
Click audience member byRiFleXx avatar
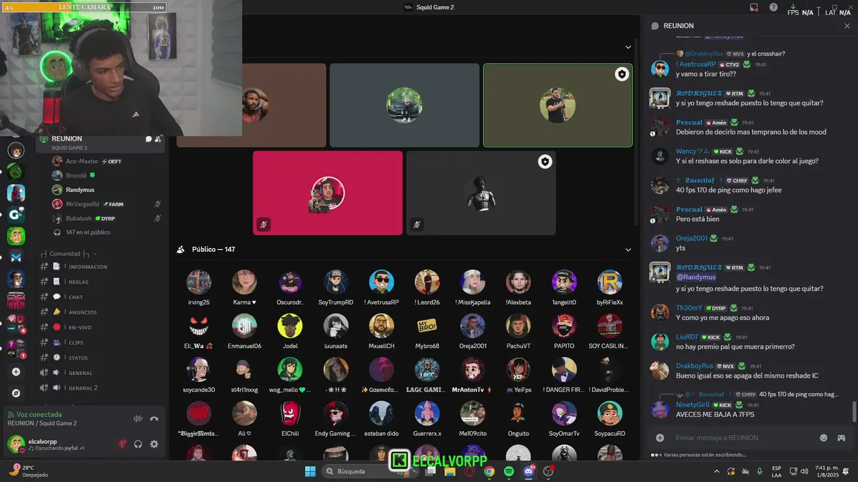coord(609,282)
